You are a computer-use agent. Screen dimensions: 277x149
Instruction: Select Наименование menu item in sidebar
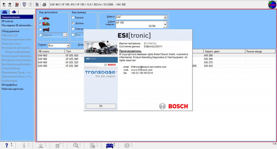click(x=17, y=17)
